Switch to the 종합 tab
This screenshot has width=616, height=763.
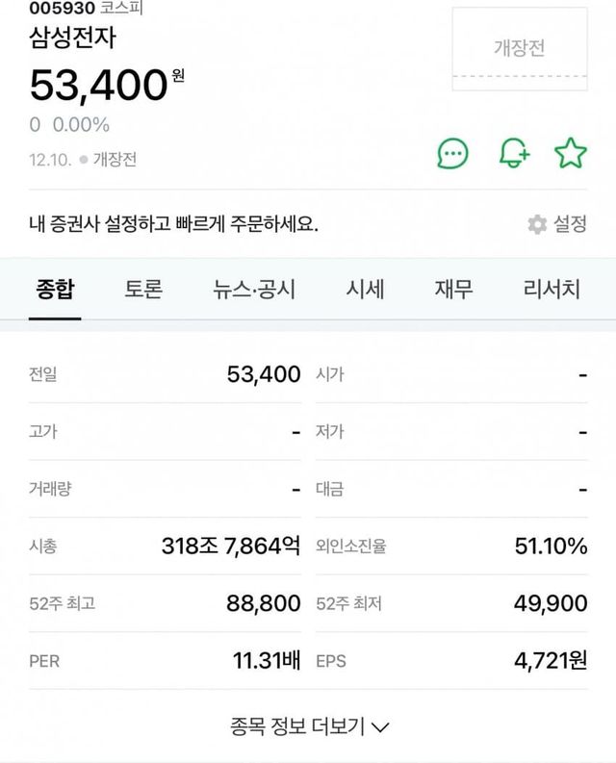pos(55,289)
